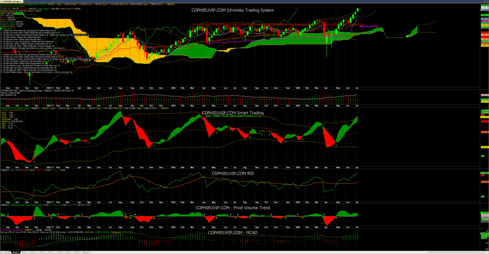
Task: Click the Tin hieu Mua signal header
Action: (x=7, y=28)
